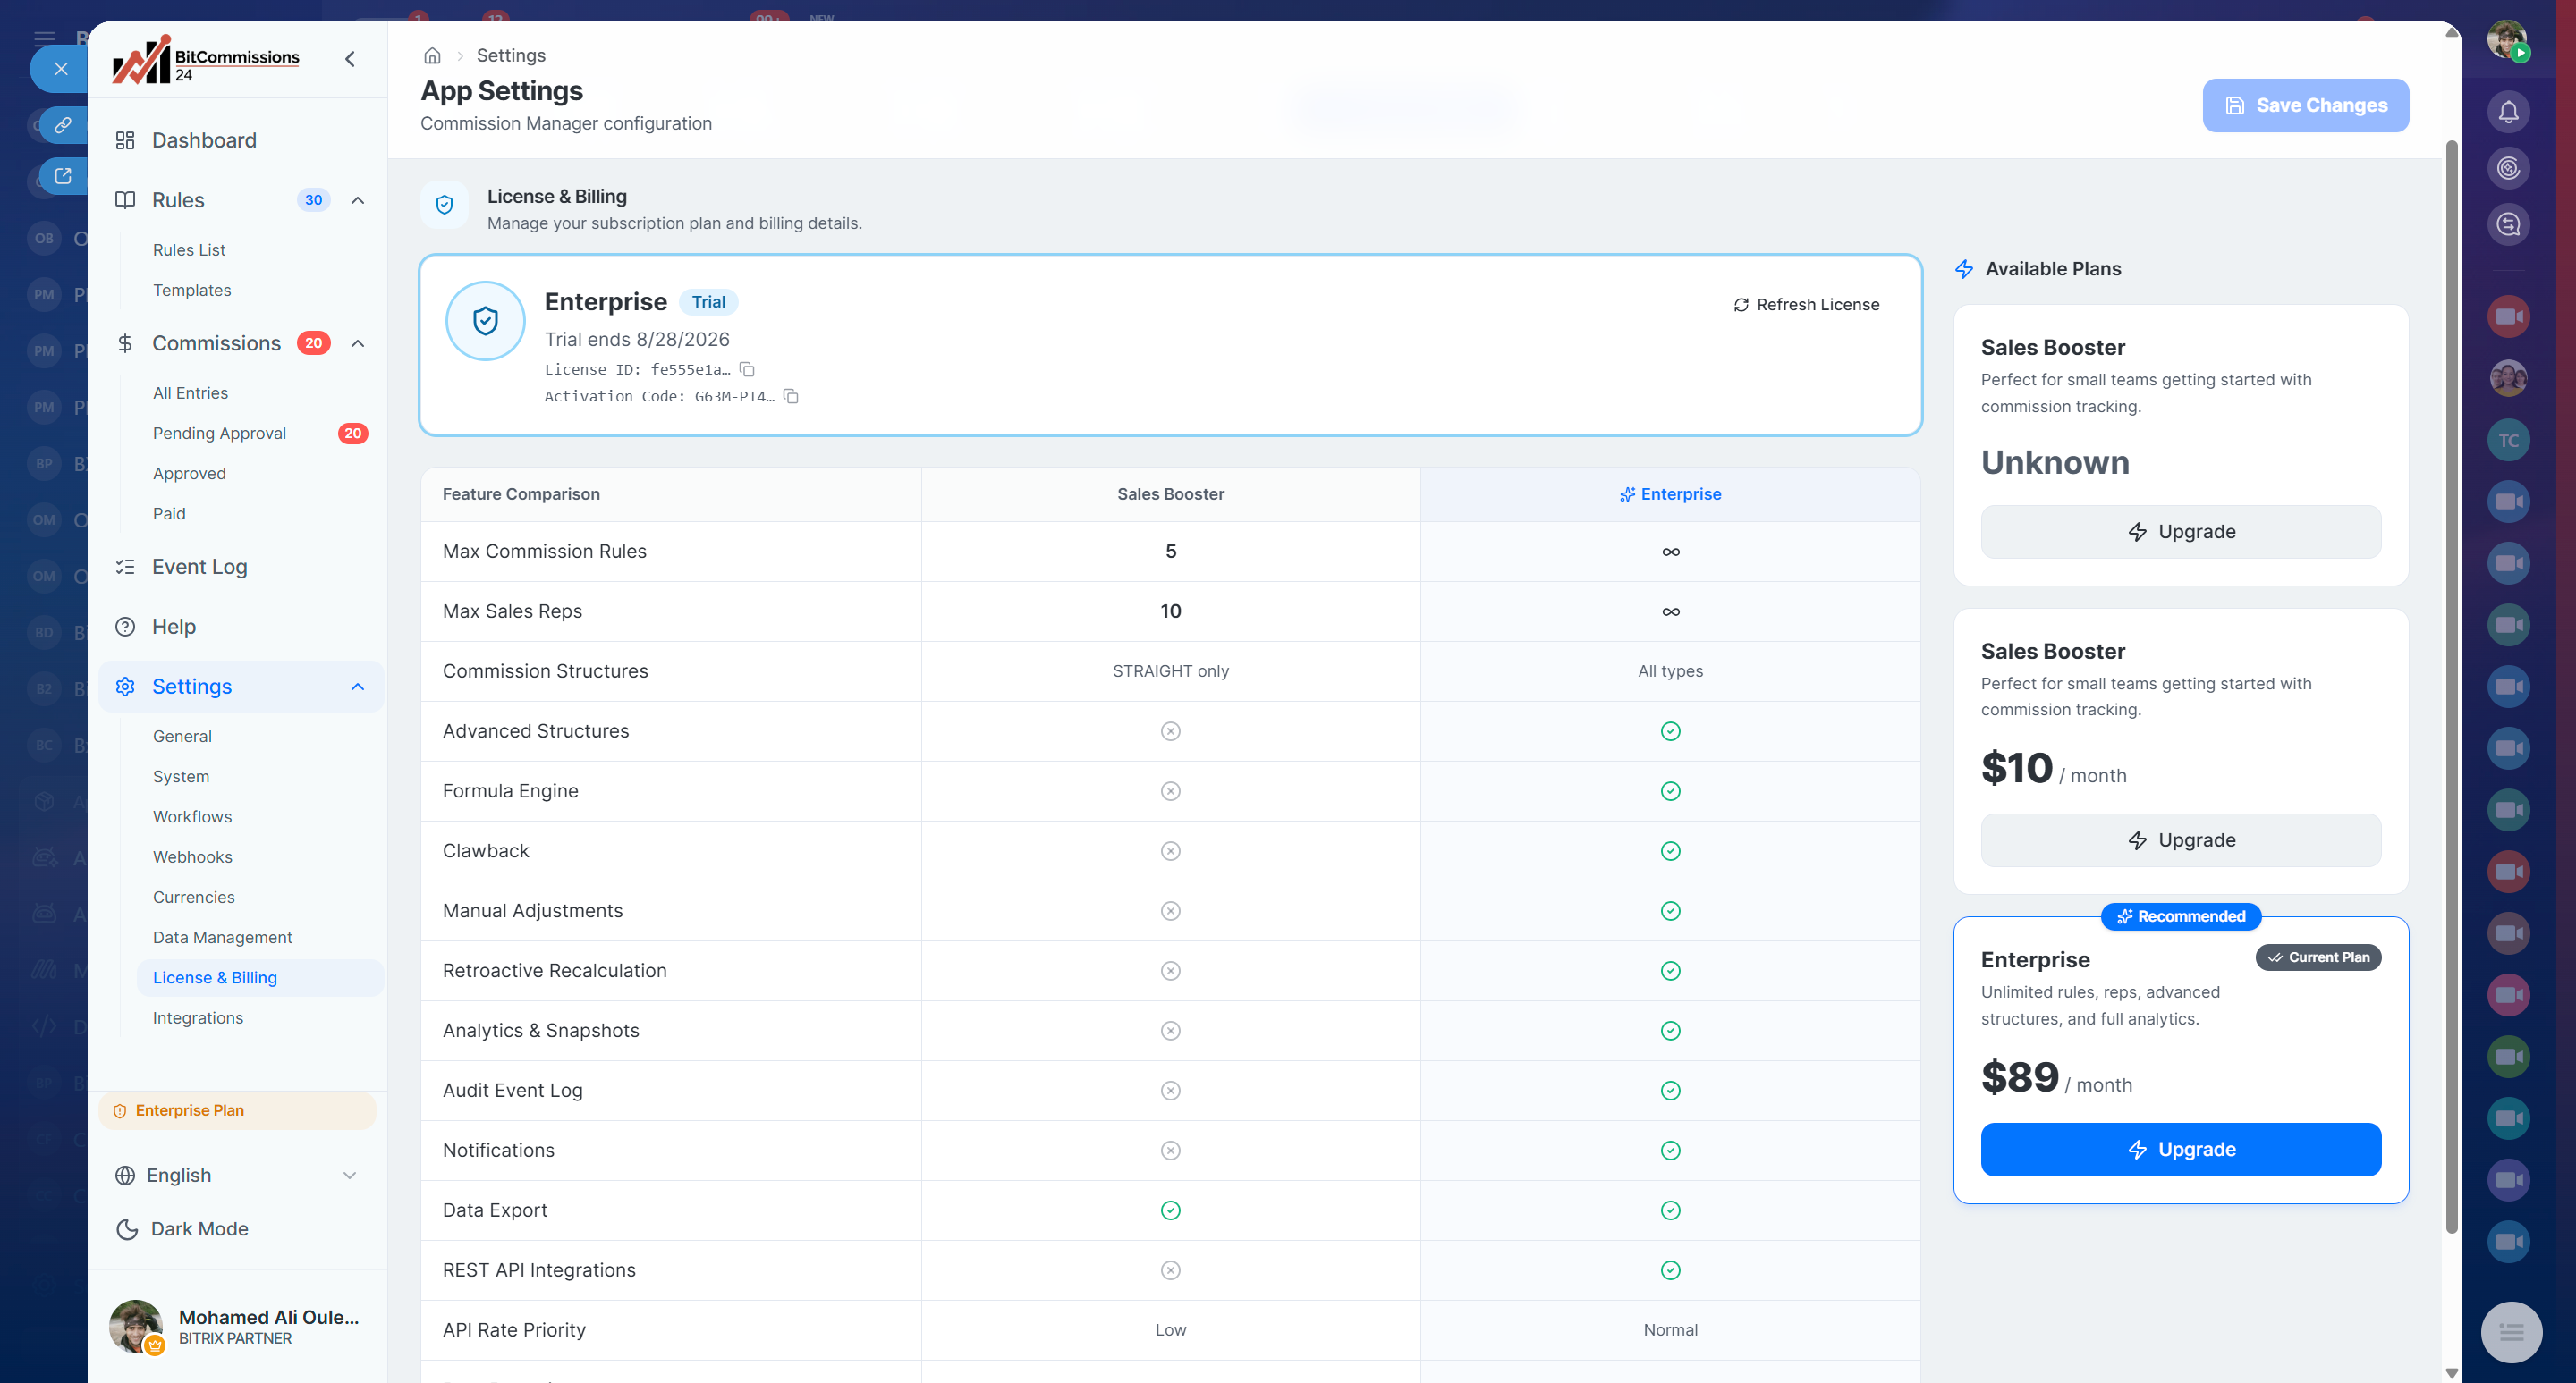
Task: Go to System settings
Action: click(181, 777)
